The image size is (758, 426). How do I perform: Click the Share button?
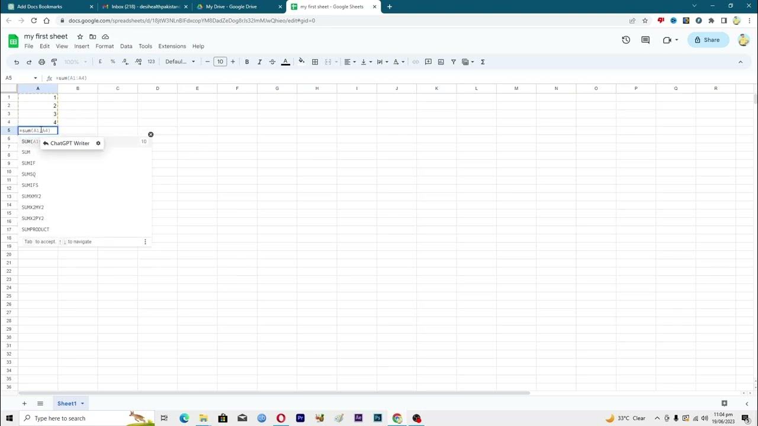[708, 40]
